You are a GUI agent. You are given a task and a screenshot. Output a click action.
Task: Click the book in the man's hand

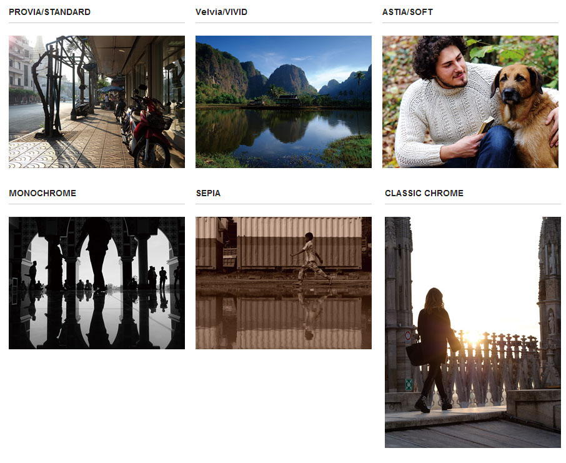(x=486, y=125)
